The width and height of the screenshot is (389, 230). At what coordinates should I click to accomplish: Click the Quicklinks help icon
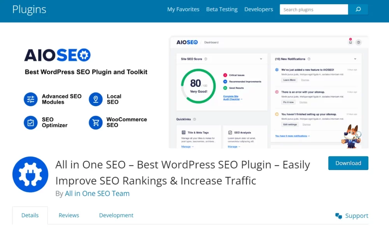[x=194, y=119]
